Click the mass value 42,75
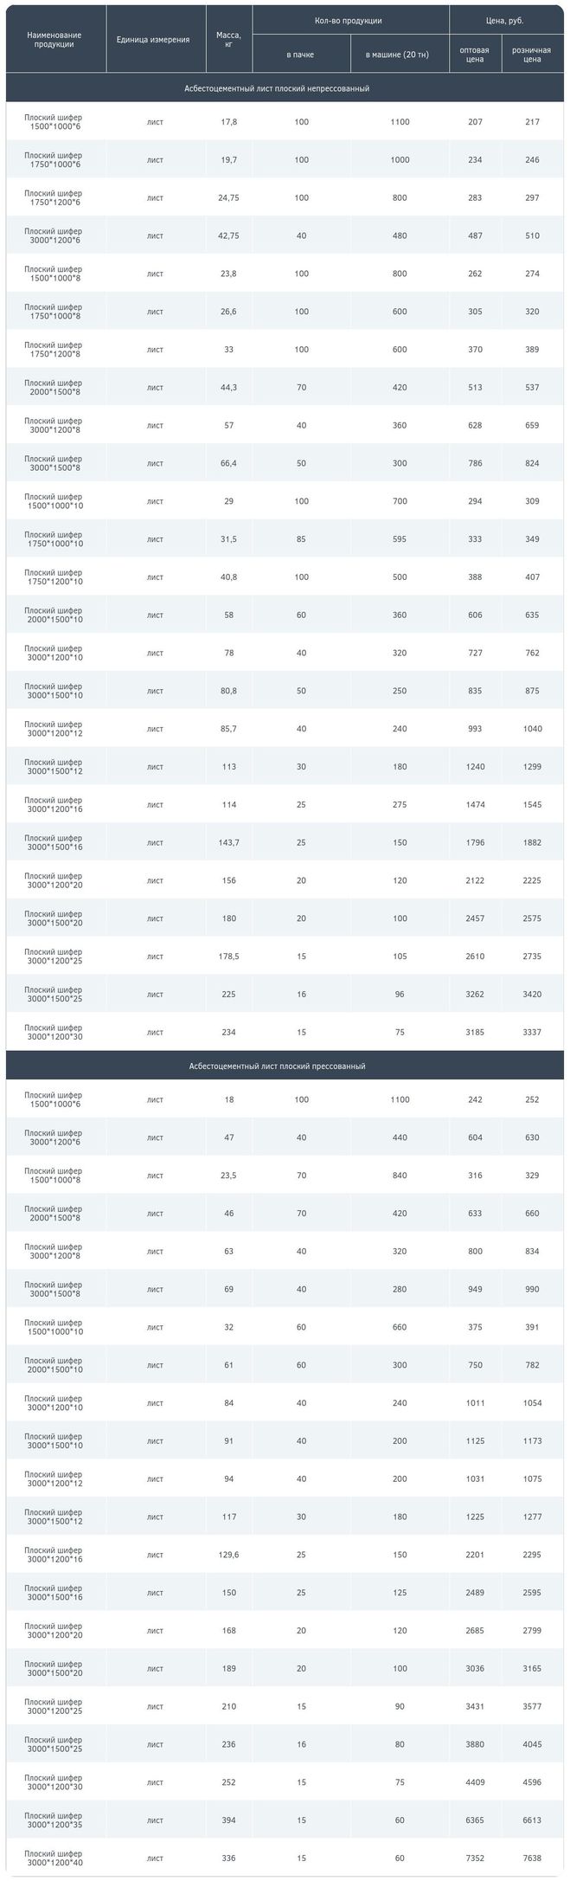The height and width of the screenshot is (1881, 570). coord(228,236)
